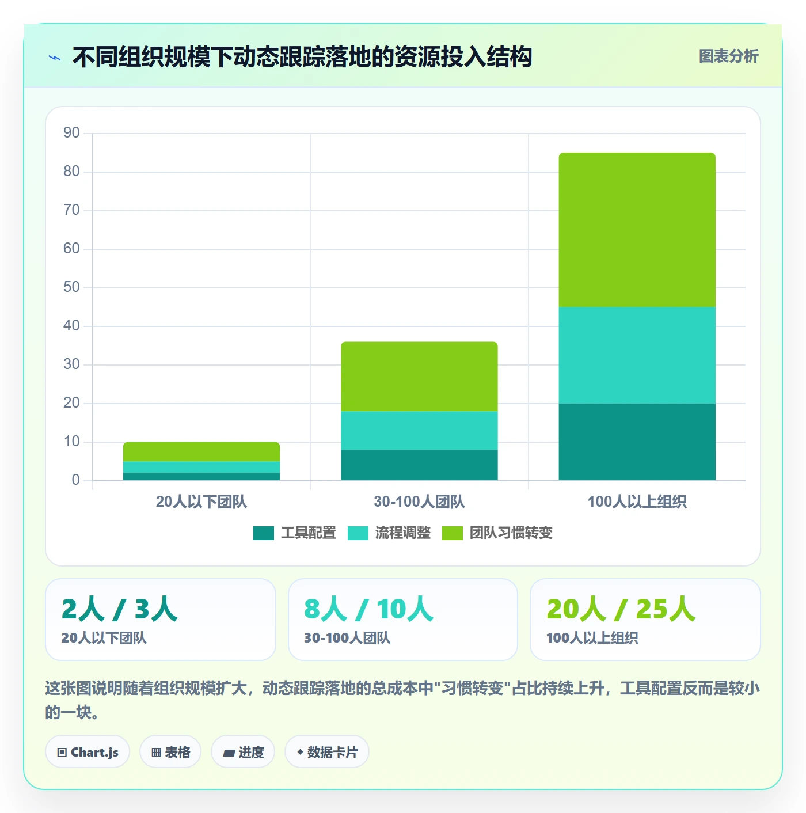Click the turquoise 流程调整 legend swatch
This screenshot has height=813, width=806.
[358, 533]
